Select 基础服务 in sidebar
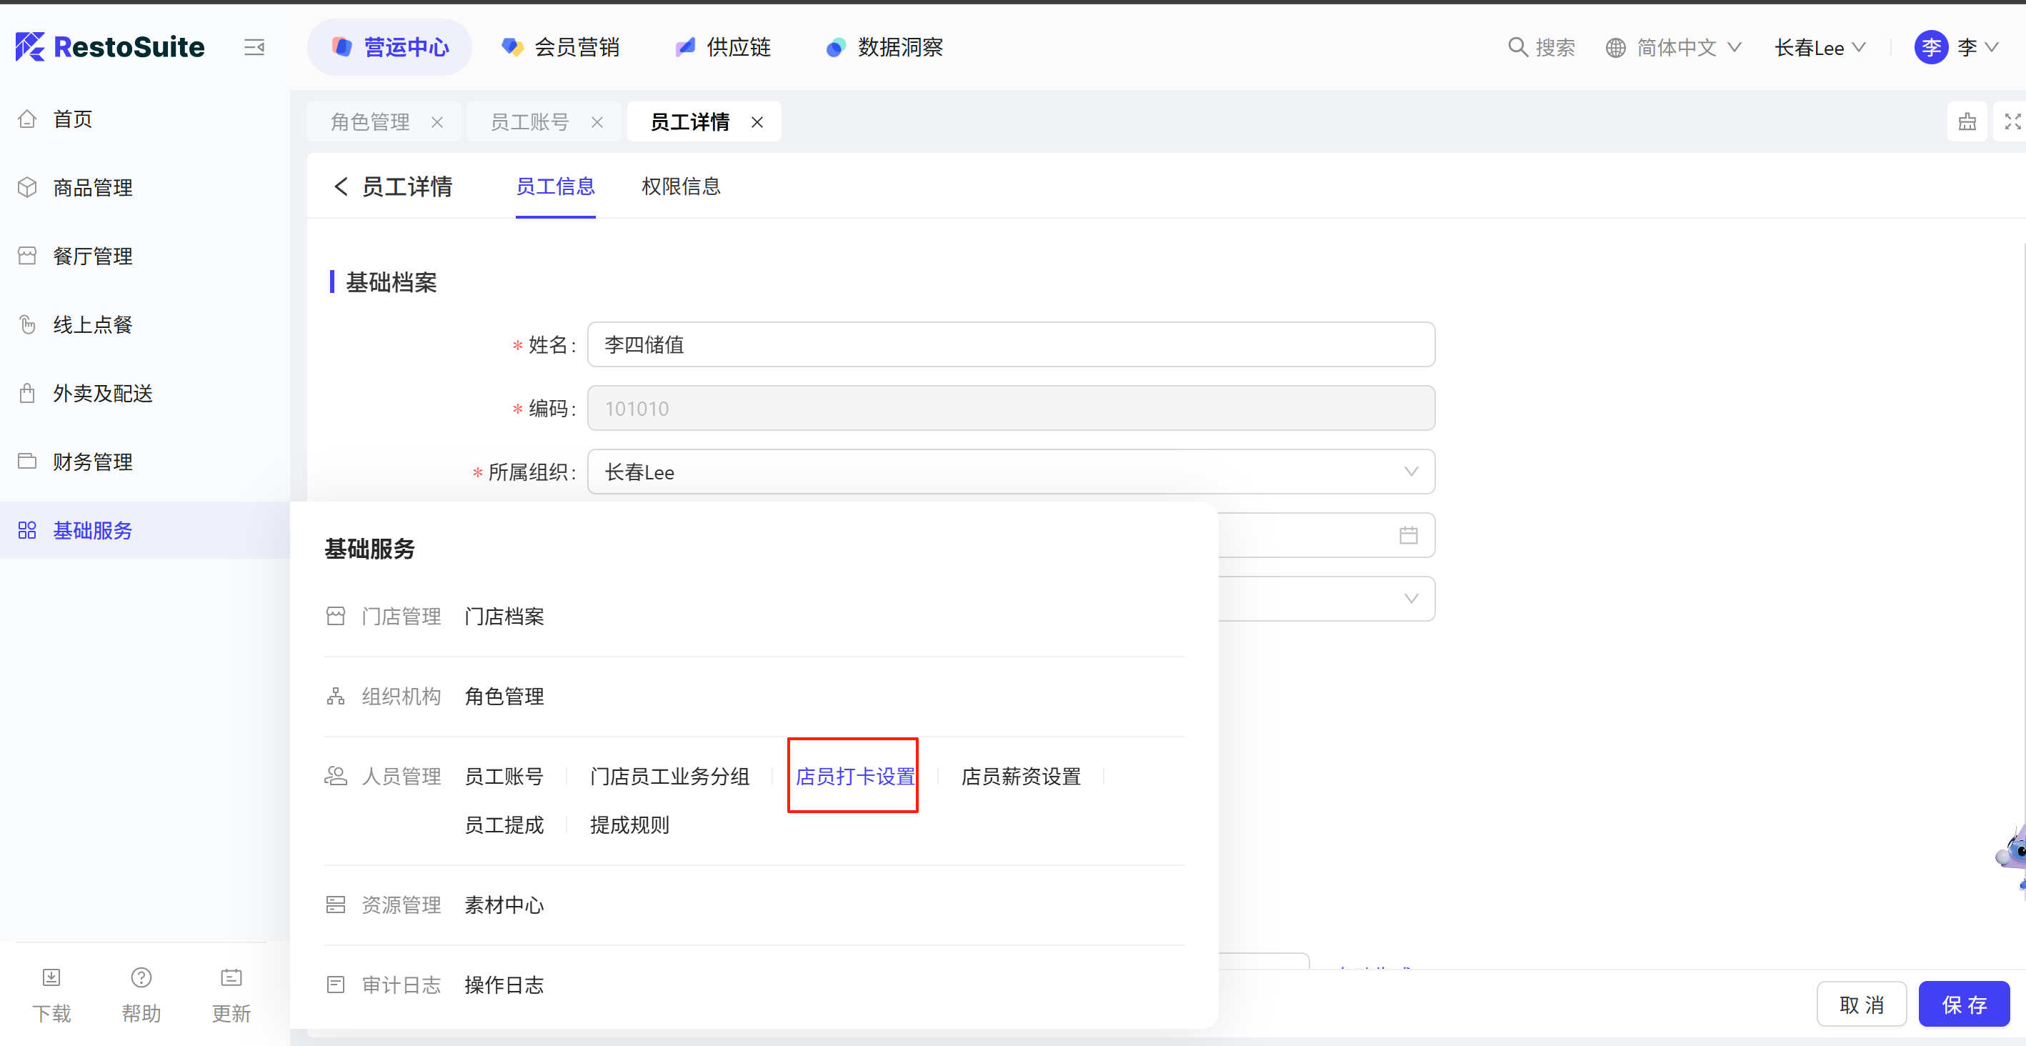2026x1046 pixels. tap(145, 530)
